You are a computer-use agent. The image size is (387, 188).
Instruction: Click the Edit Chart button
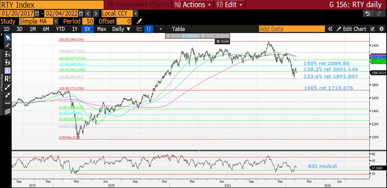coord(352,29)
